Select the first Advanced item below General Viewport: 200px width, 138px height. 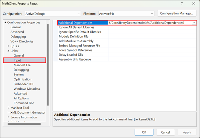(x=17, y=32)
